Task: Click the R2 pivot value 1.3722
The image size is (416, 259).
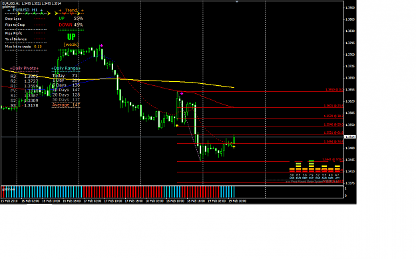Action: click(31, 81)
